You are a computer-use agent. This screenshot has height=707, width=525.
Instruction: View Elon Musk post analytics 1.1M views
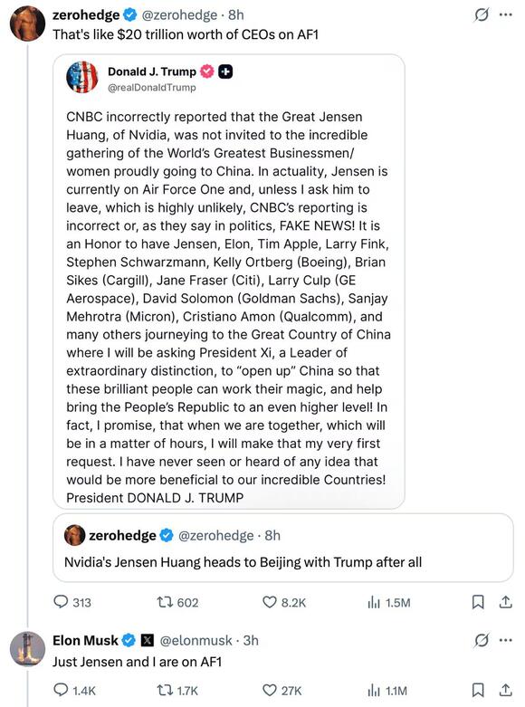387,691
